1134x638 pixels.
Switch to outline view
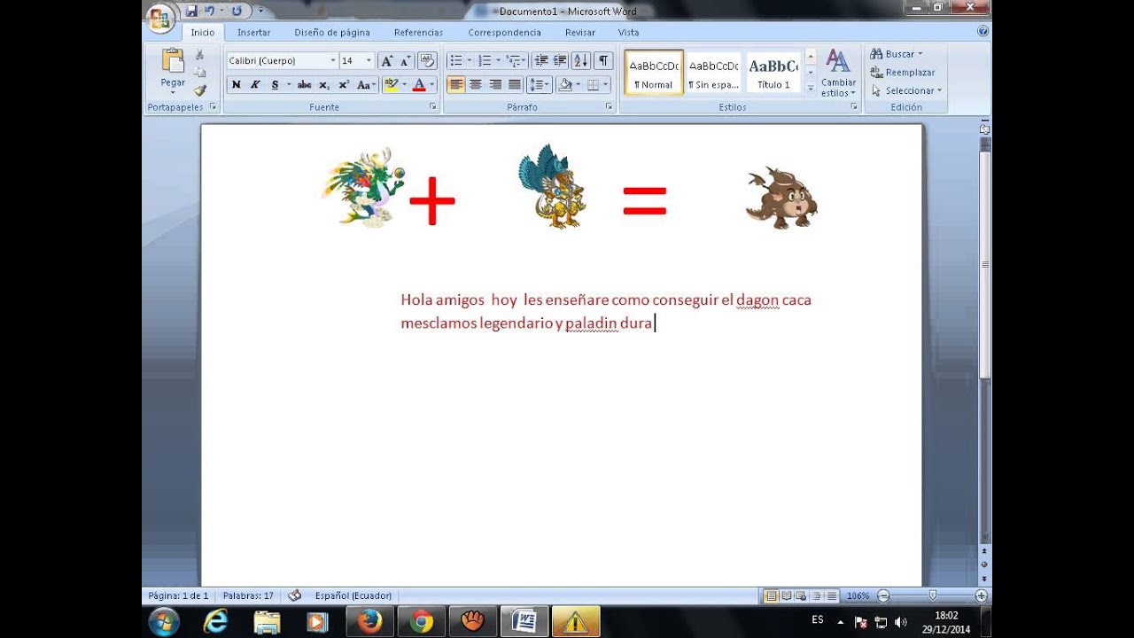(x=816, y=595)
